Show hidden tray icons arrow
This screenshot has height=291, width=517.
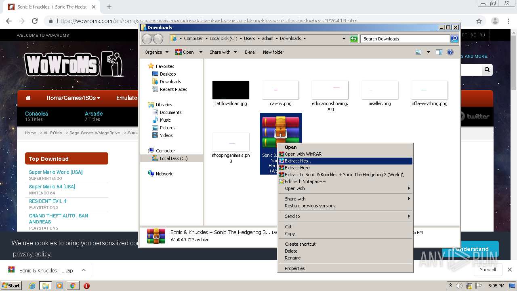(x=450, y=286)
